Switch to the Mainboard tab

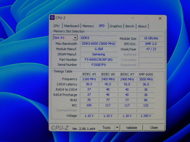click(72, 26)
